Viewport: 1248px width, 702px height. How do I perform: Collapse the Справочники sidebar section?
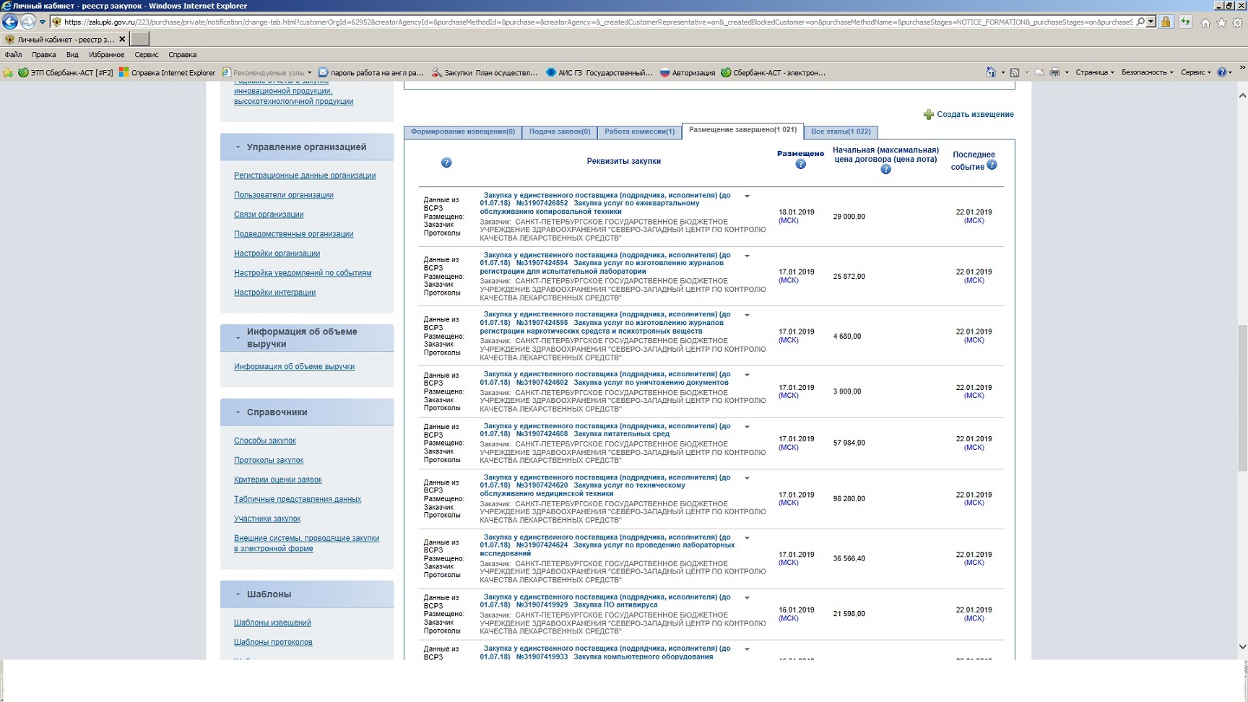238,412
